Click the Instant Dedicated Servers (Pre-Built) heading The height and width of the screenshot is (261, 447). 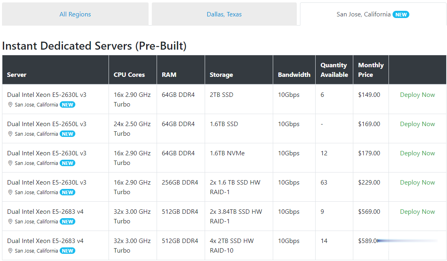click(x=94, y=46)
